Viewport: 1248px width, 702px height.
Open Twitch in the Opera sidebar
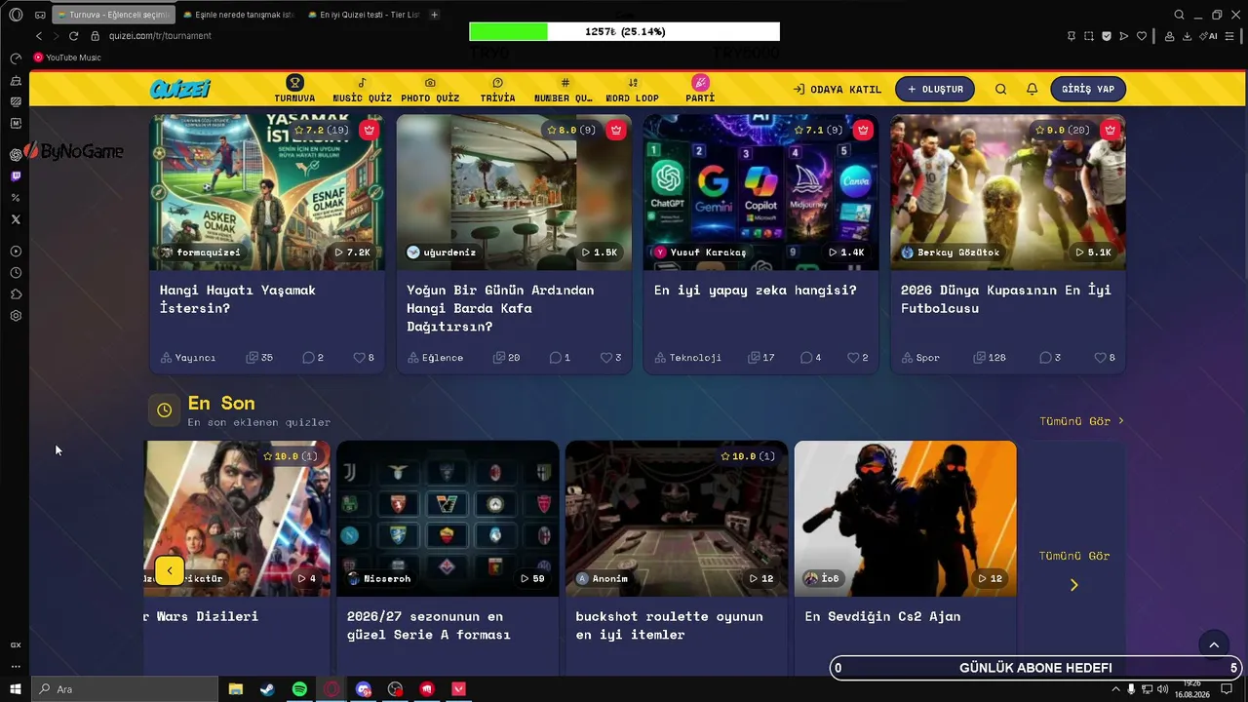pos(16,176)
